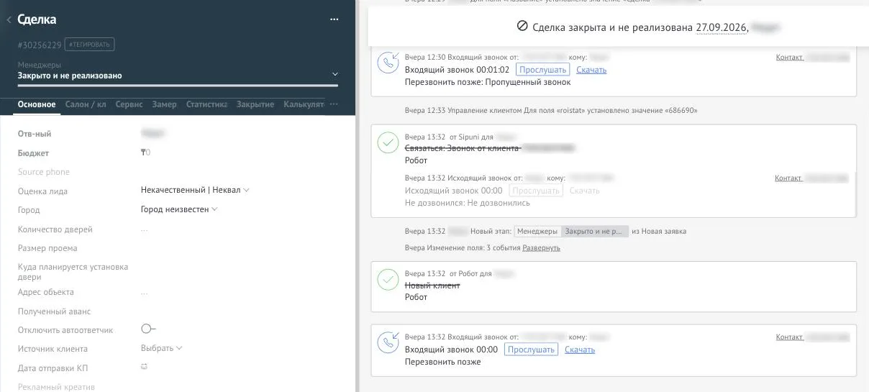This screenshot has height=392, width=869.
Task: Click the Количество дверей value field
Action: [x=145, y=229]
